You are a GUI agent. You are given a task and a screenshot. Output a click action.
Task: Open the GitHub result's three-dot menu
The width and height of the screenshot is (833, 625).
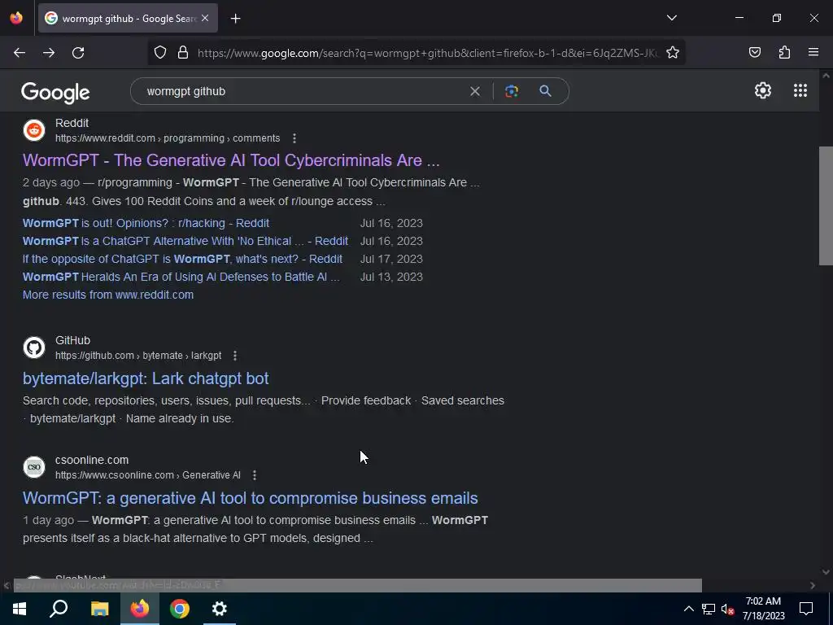[x=235, y=356]
